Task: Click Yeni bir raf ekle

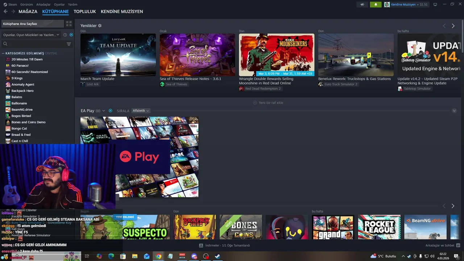Action: click(x=268, y=103)
